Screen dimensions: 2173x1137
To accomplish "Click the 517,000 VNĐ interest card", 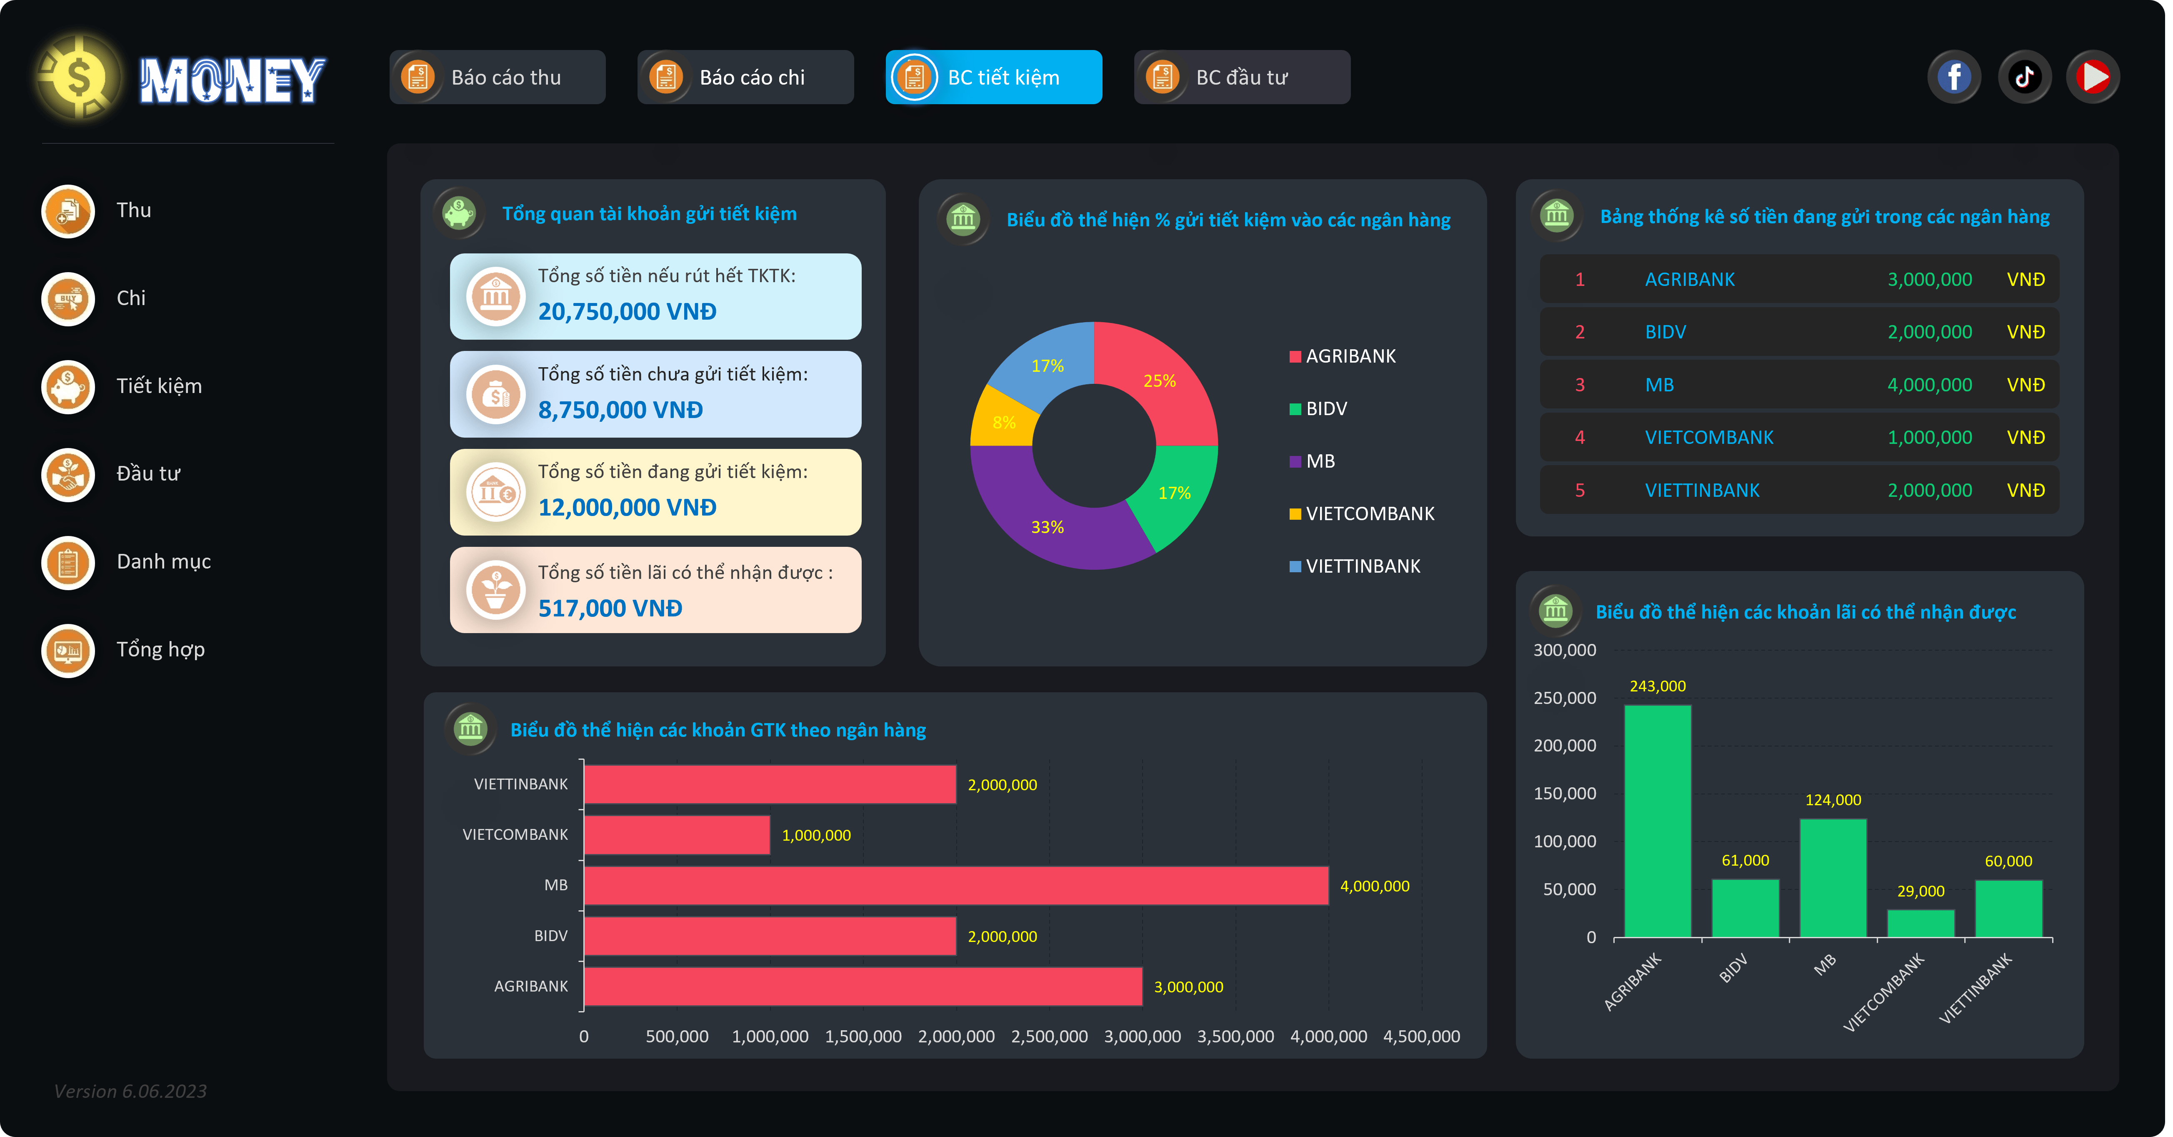I will tap(655, 590).
